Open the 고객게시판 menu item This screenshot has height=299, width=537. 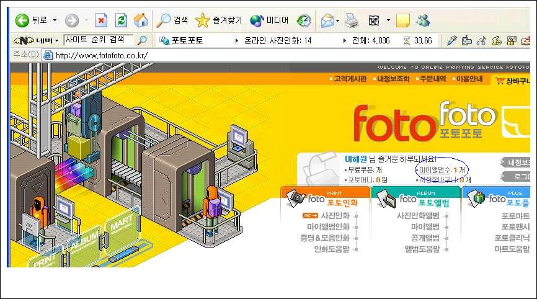coord(350,79)
